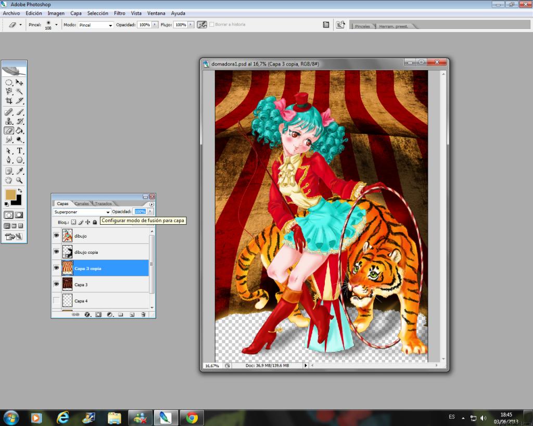Open the Flujo slider arrow
Viewport: 533px width, 426px height.
[191, 25]
